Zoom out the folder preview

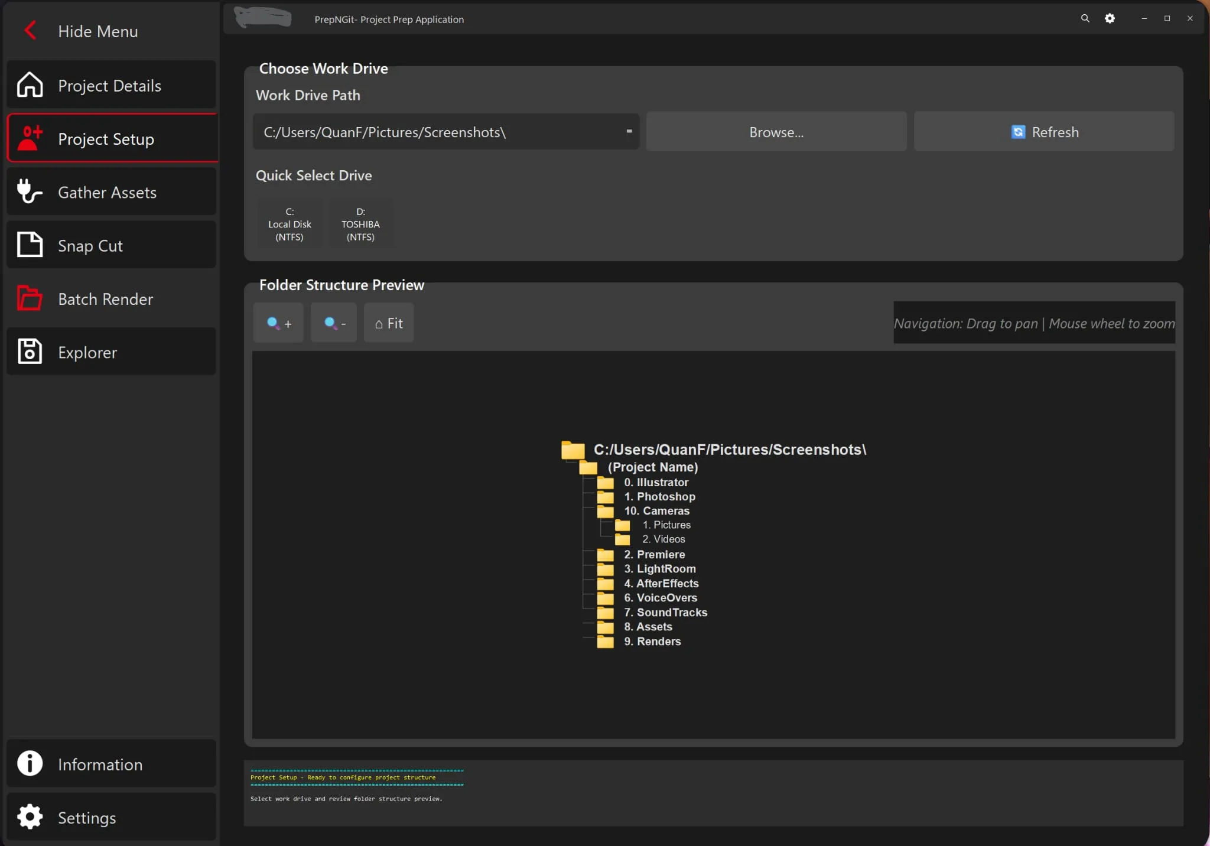click(334, 323)
